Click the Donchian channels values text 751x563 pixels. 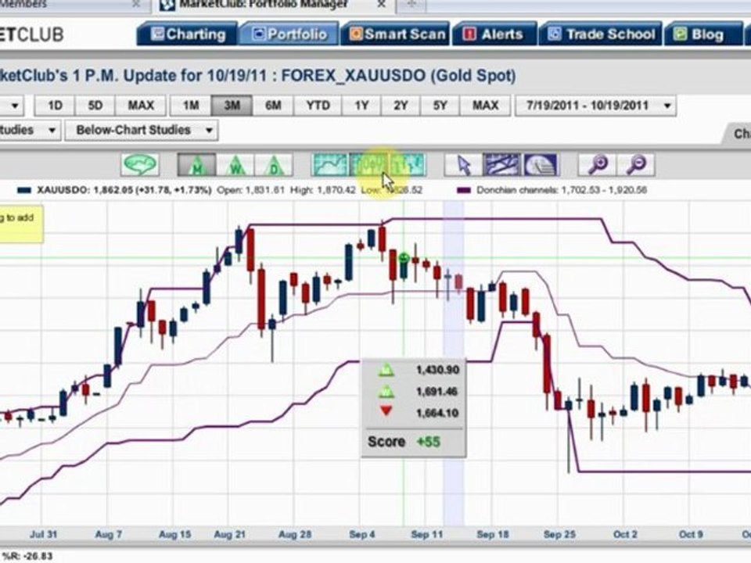562,190
